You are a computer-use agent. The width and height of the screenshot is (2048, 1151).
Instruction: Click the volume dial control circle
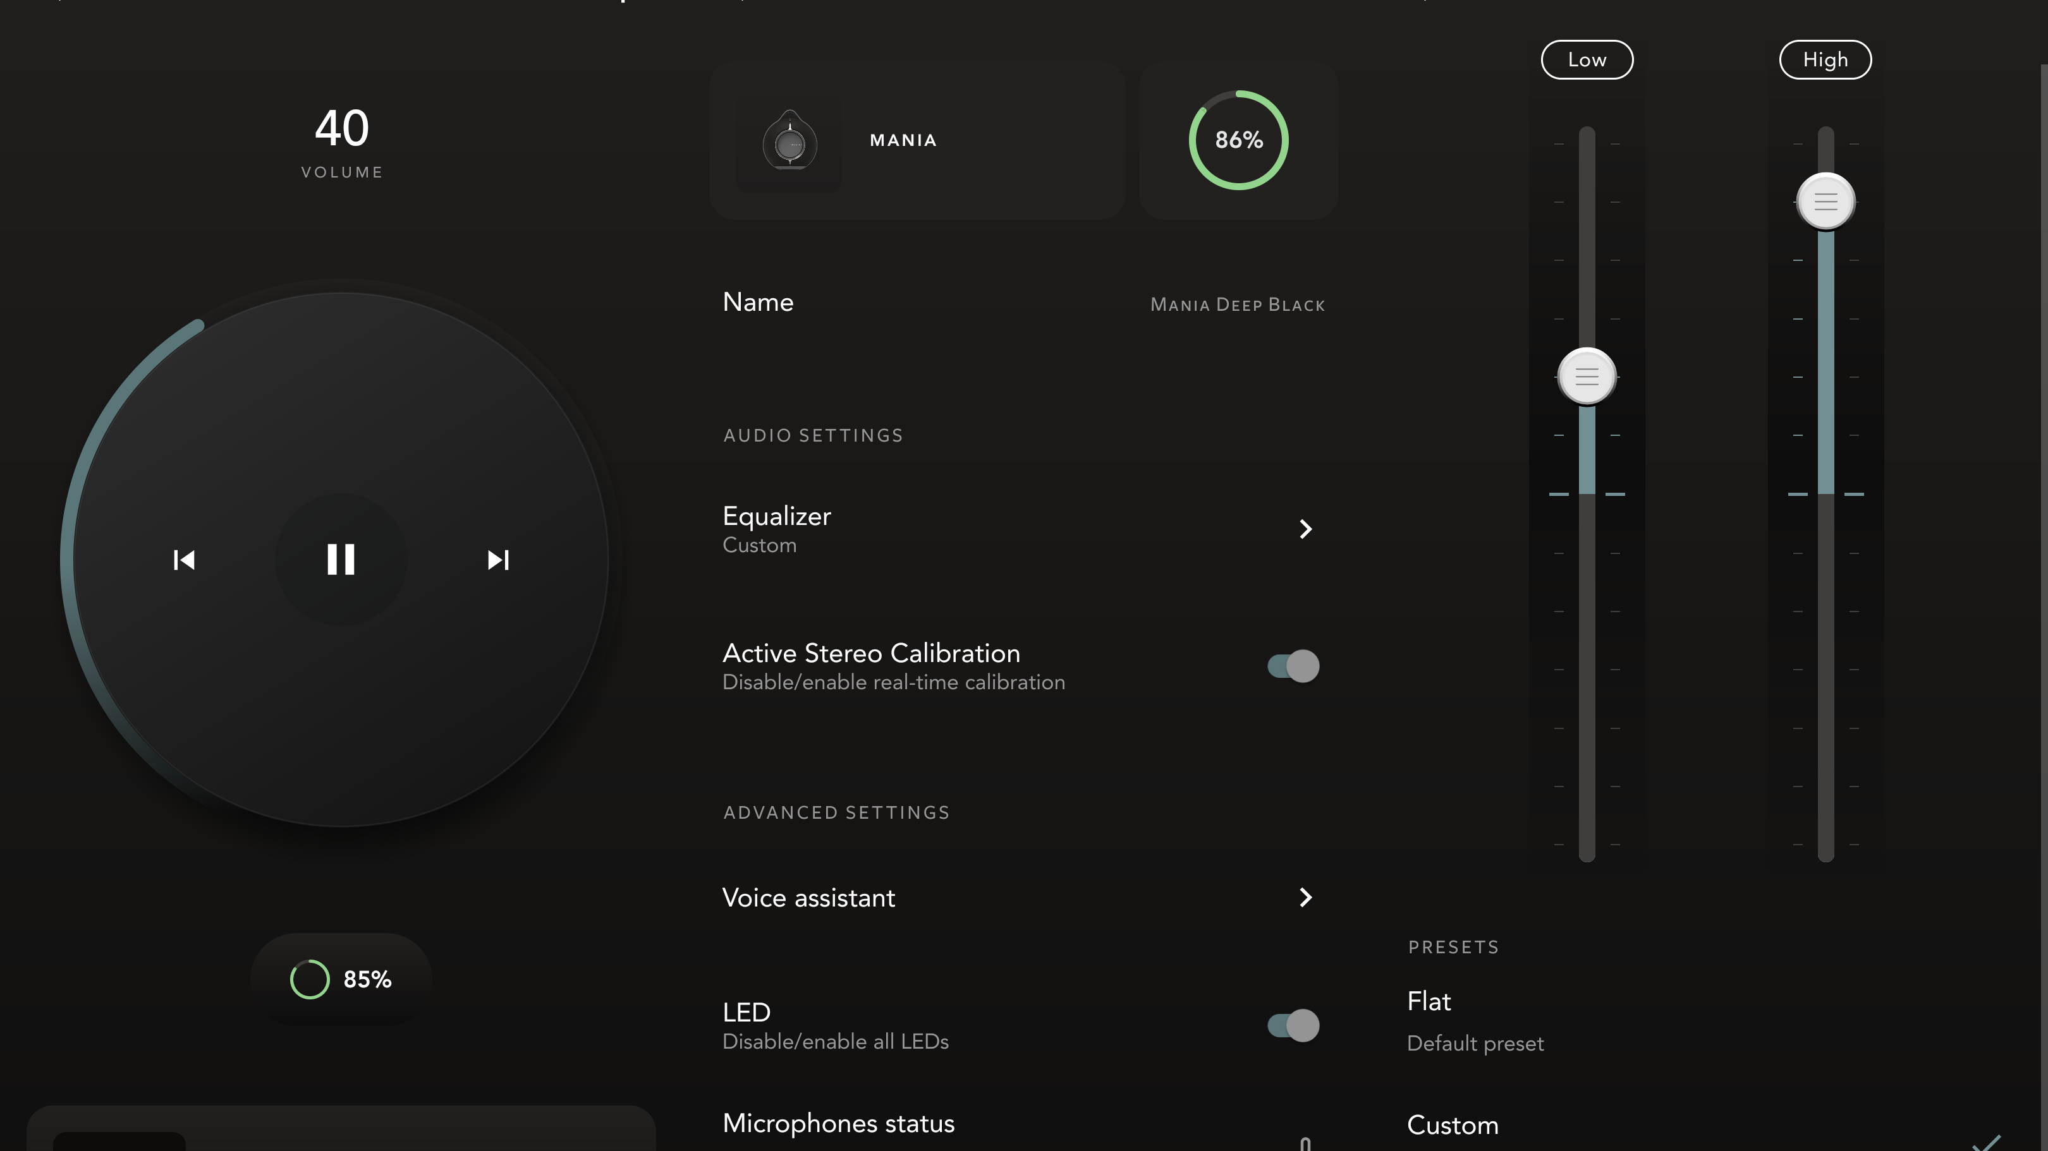click(342, 559)
